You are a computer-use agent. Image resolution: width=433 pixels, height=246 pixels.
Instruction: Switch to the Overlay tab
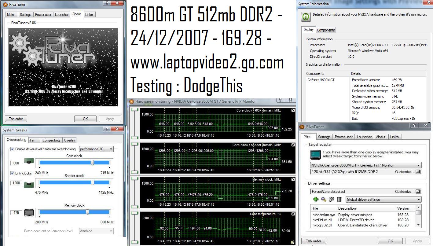69,140
